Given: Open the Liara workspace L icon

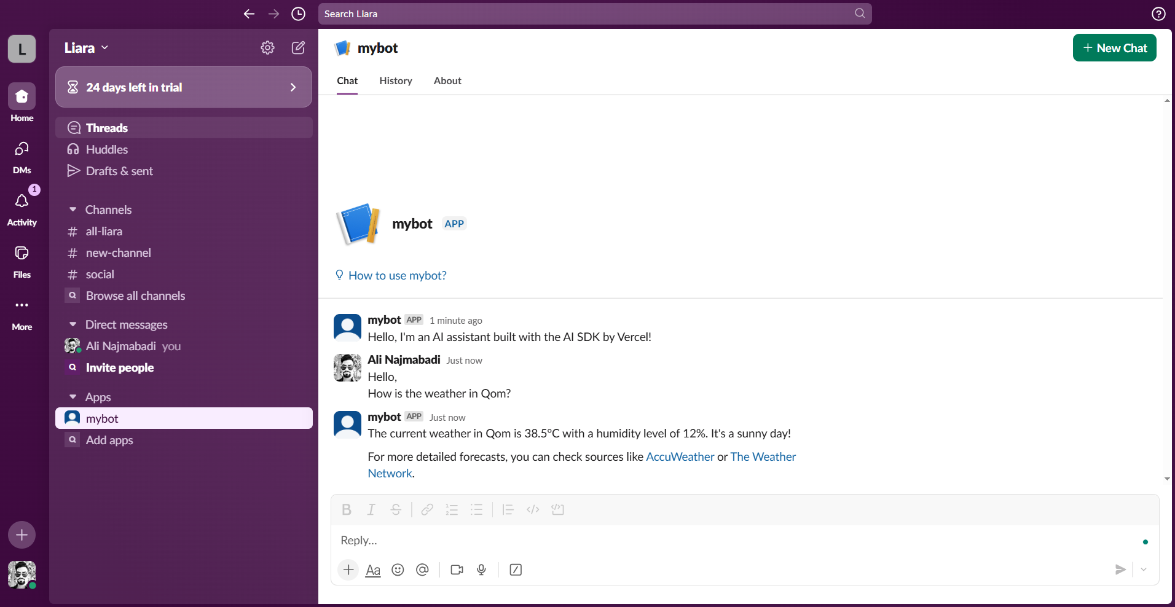Looking at the screenshot, I should [22, 49].
